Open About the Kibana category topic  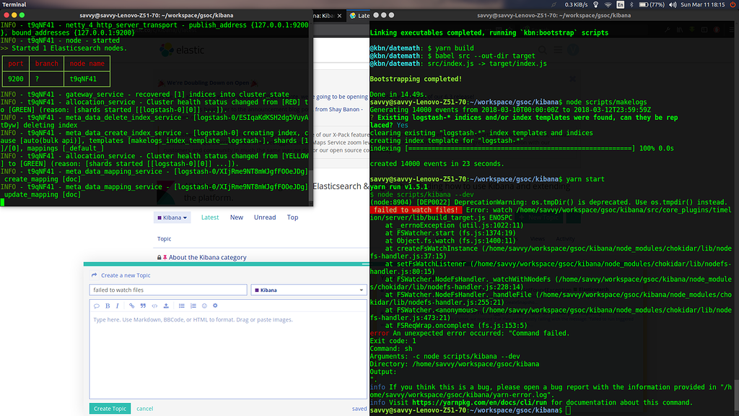[207, 257]
